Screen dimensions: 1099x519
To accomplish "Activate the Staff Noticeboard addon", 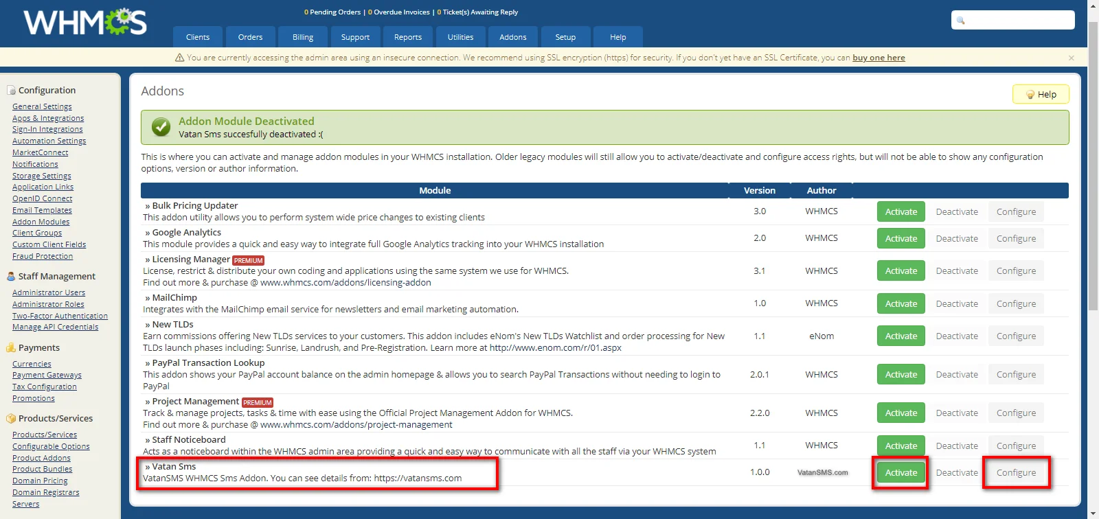I will [x=901, y=446].
